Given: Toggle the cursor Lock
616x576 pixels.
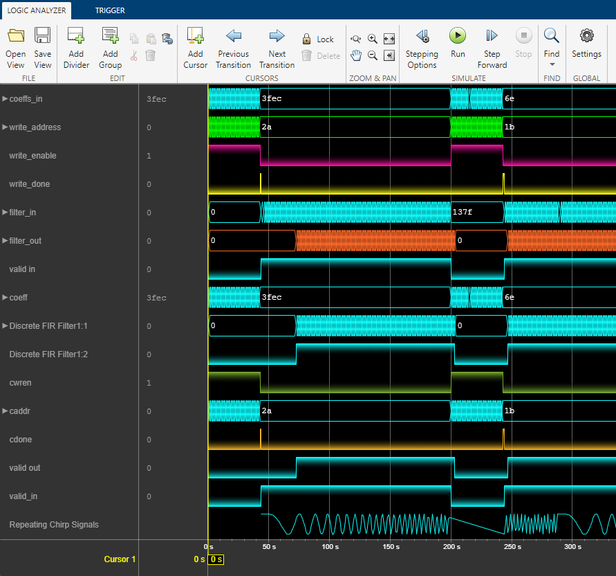Looking at the screenshot, I should tap(317, 39).
